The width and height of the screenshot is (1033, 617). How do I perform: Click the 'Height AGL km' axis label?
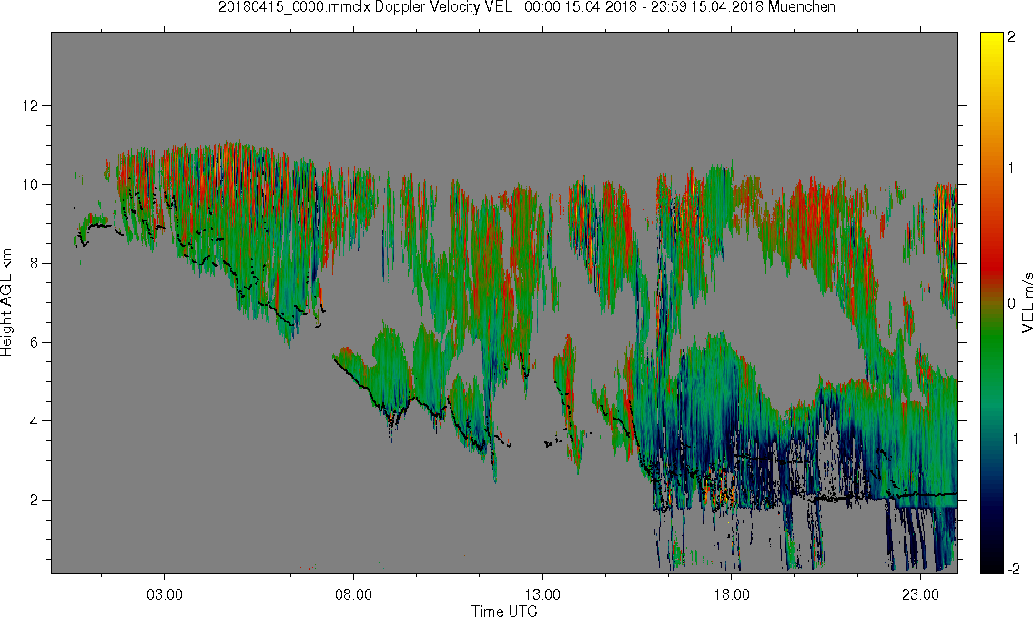point(6,303)
